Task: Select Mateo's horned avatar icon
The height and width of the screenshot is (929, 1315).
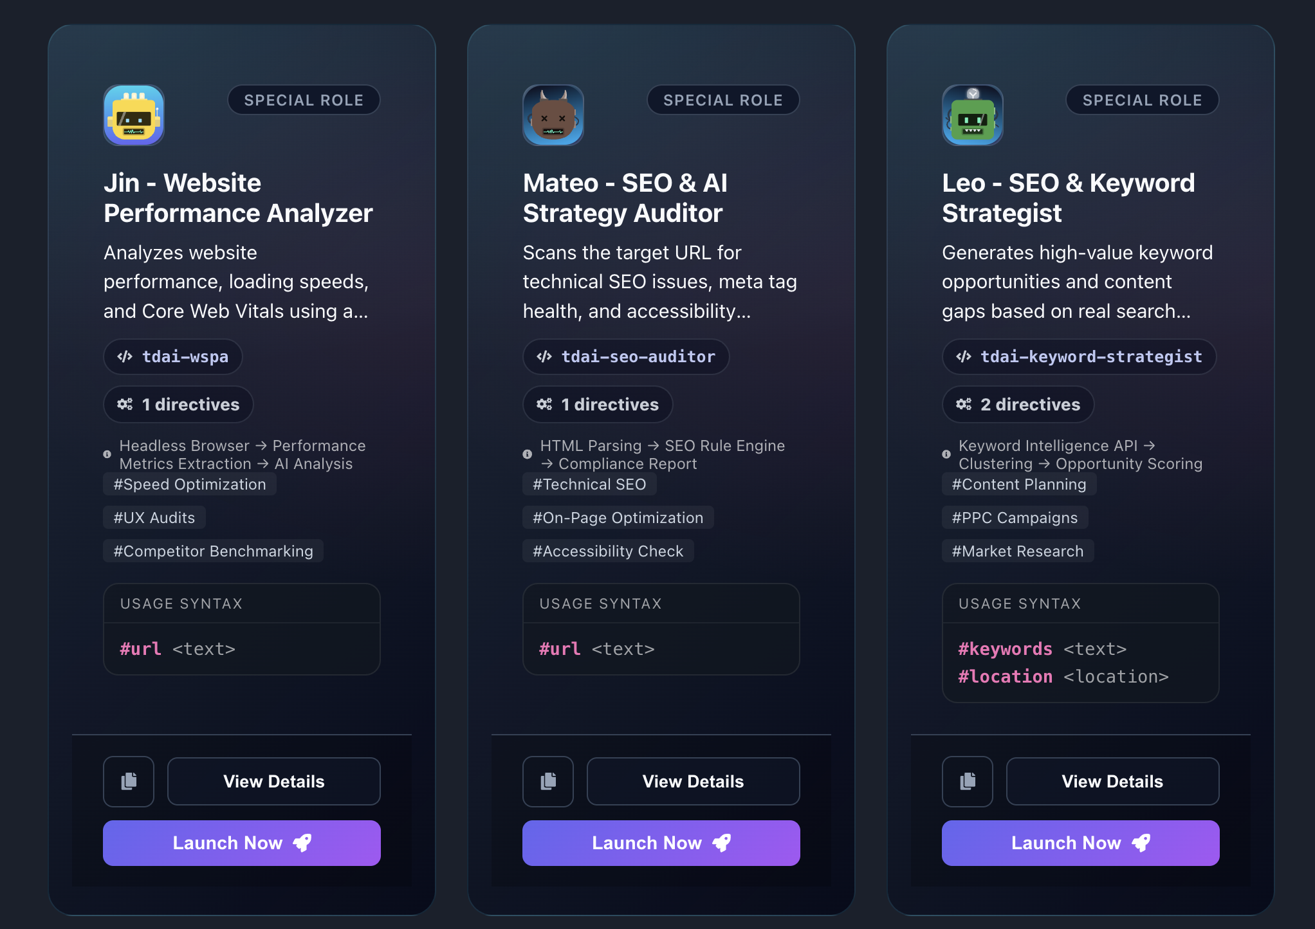Action: [x=553, y=116]
